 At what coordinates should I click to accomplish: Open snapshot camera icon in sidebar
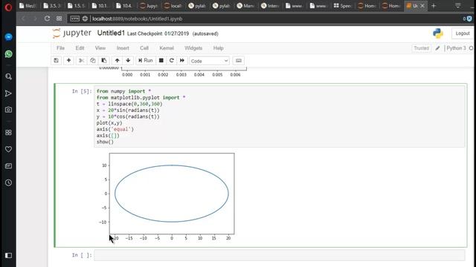pyautogui.click(x=8, y=110)
